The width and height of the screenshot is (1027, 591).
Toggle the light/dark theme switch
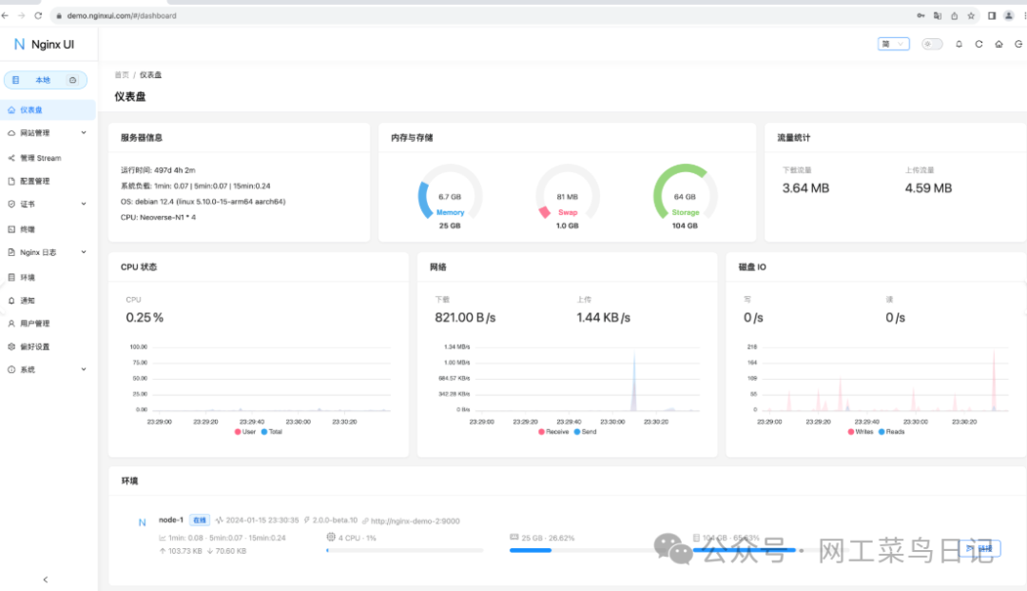tap(932, 44)
